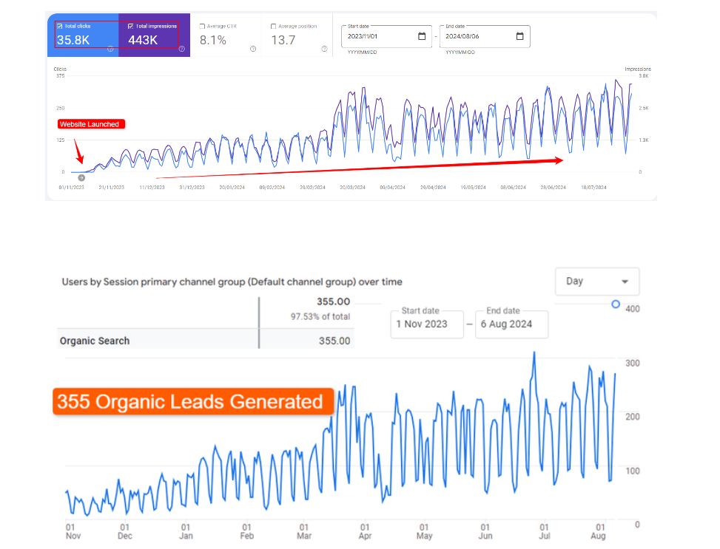Open the Start date calendar picker icon
The width and height of the screenshot is (720, 549).
pos(422,35)
